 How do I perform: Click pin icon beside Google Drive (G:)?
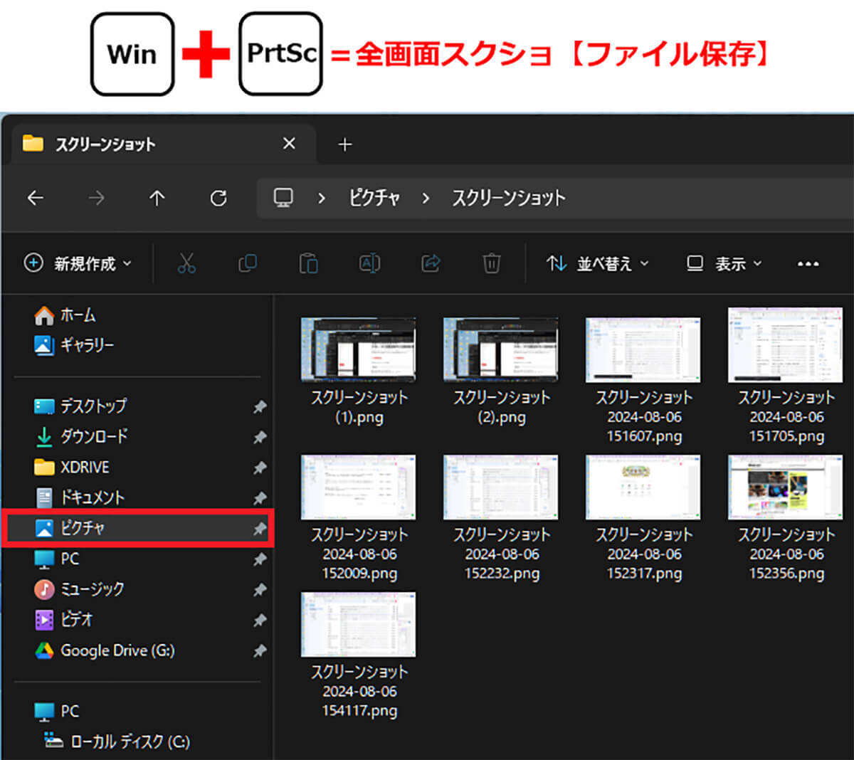pos(260,651)
